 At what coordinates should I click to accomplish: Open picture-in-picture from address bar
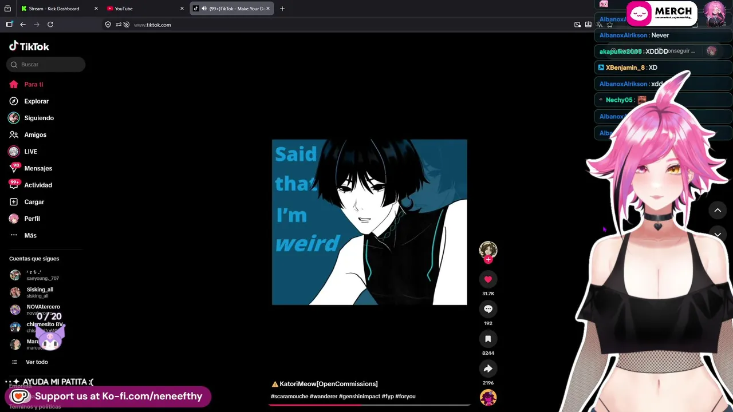tap(577, 25)
